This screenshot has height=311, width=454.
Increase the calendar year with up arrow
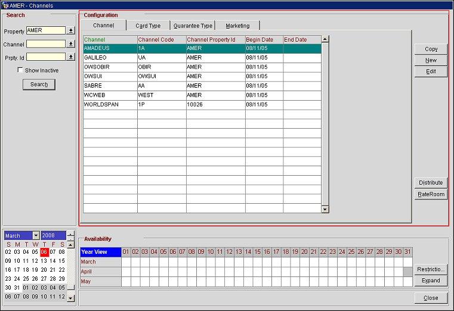pos(71,233)
